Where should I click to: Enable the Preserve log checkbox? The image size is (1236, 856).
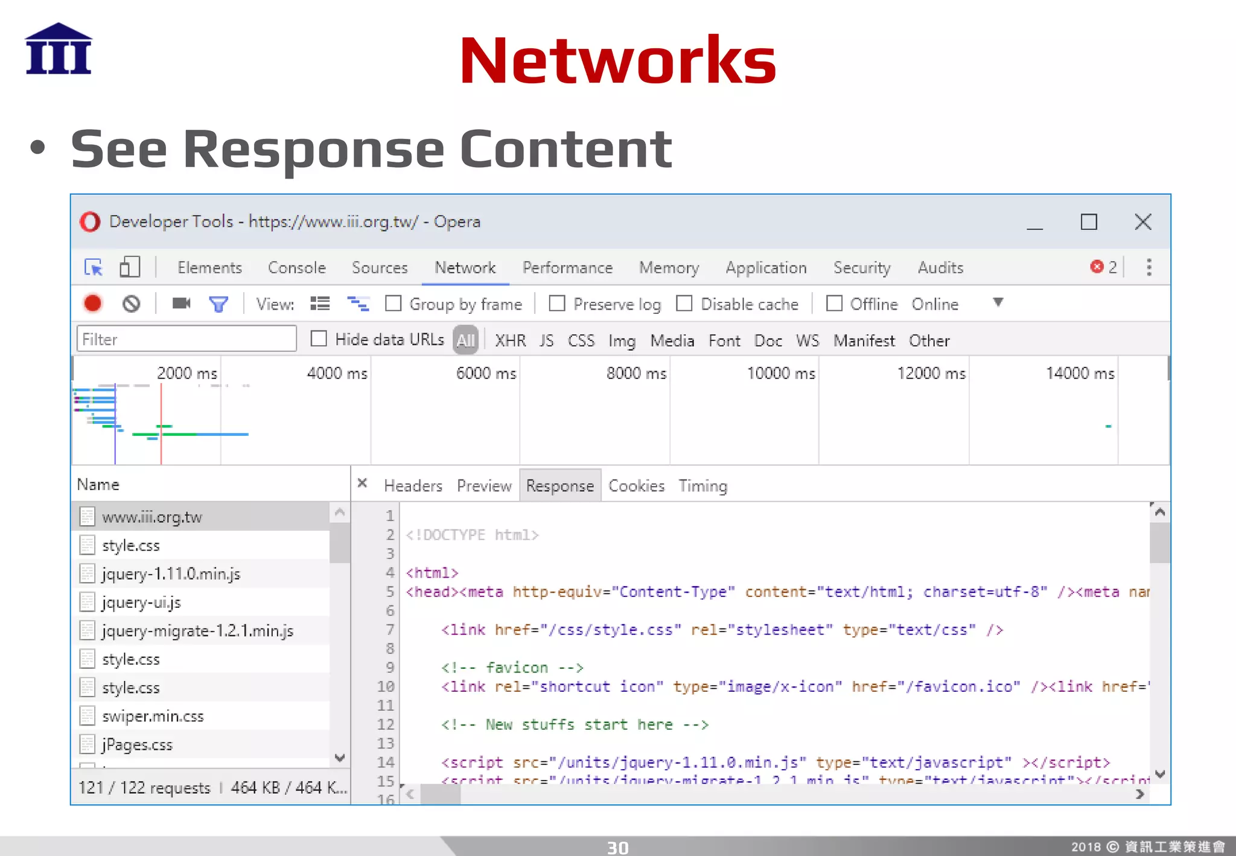(x=557, y=303)
